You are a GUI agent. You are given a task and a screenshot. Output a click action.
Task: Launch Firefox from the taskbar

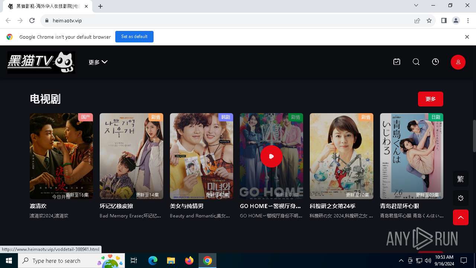click(189, 261)
